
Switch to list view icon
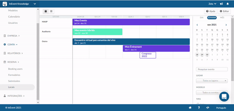[51, 11]
